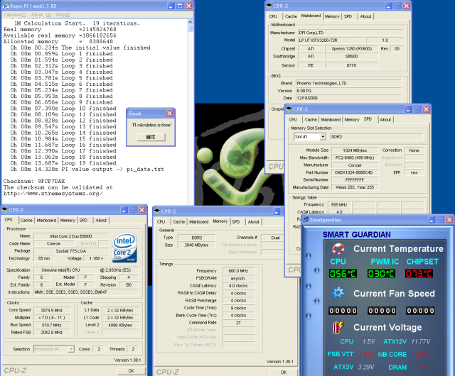
Task: Minimize the CPU-Z Memory window
Action: click(277, 211)
